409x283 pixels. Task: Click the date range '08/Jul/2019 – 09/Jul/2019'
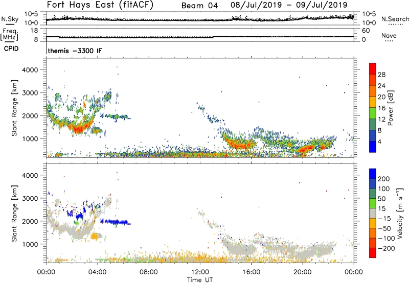coord(289,5)
